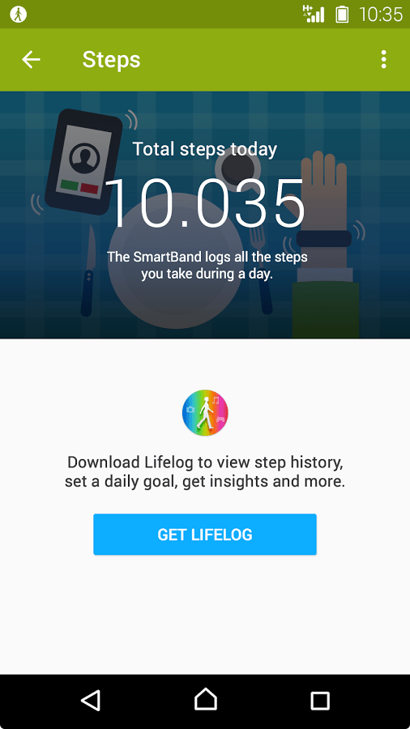The width and height of the screenshot is (410, 729).
Task: Tap the walking figure notification icon
Action: (x=19, y=14)
